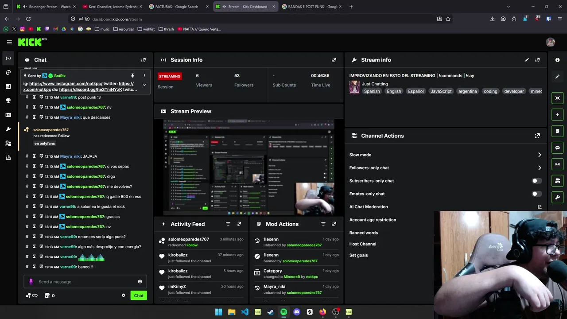This screenshot has width=567, height=319.
Task: Click user avatar at top right
Action: [x=551, y=42]
